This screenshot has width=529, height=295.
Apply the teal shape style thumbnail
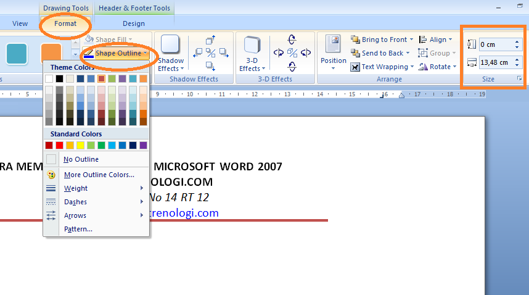pos(17,53)
